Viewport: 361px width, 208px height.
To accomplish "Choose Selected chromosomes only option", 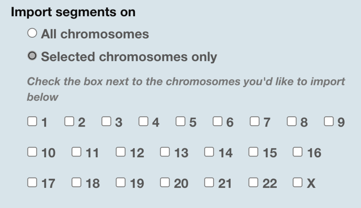I will pos(32,55).
